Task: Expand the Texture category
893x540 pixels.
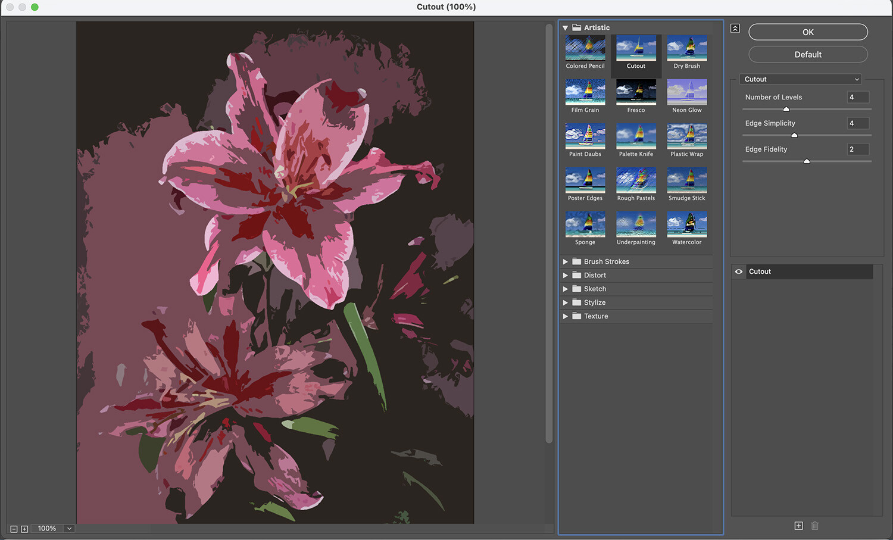Action: click(566, 316)
